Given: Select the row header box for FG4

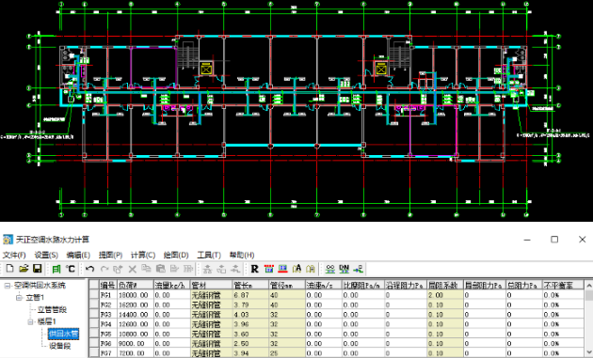Looking at the screenshot, I should [94, 324].
